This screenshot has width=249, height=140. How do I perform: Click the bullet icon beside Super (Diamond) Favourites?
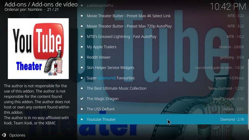coord(82,78)
